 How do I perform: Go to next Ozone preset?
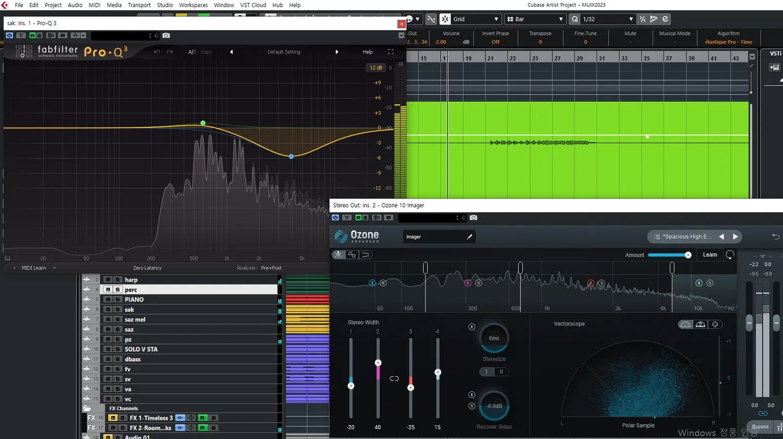coord(735,237)
